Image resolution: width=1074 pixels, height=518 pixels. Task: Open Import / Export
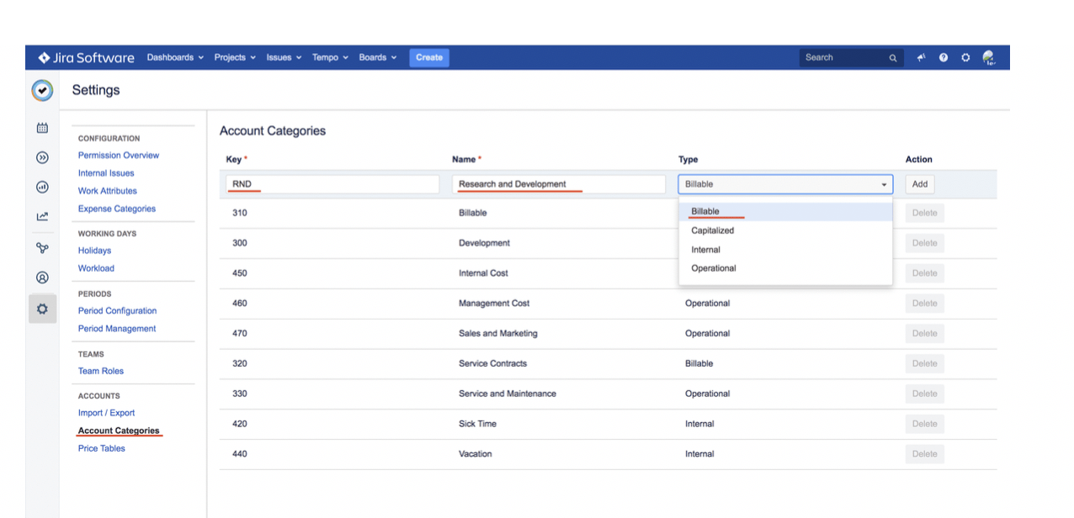click(106, 413)
